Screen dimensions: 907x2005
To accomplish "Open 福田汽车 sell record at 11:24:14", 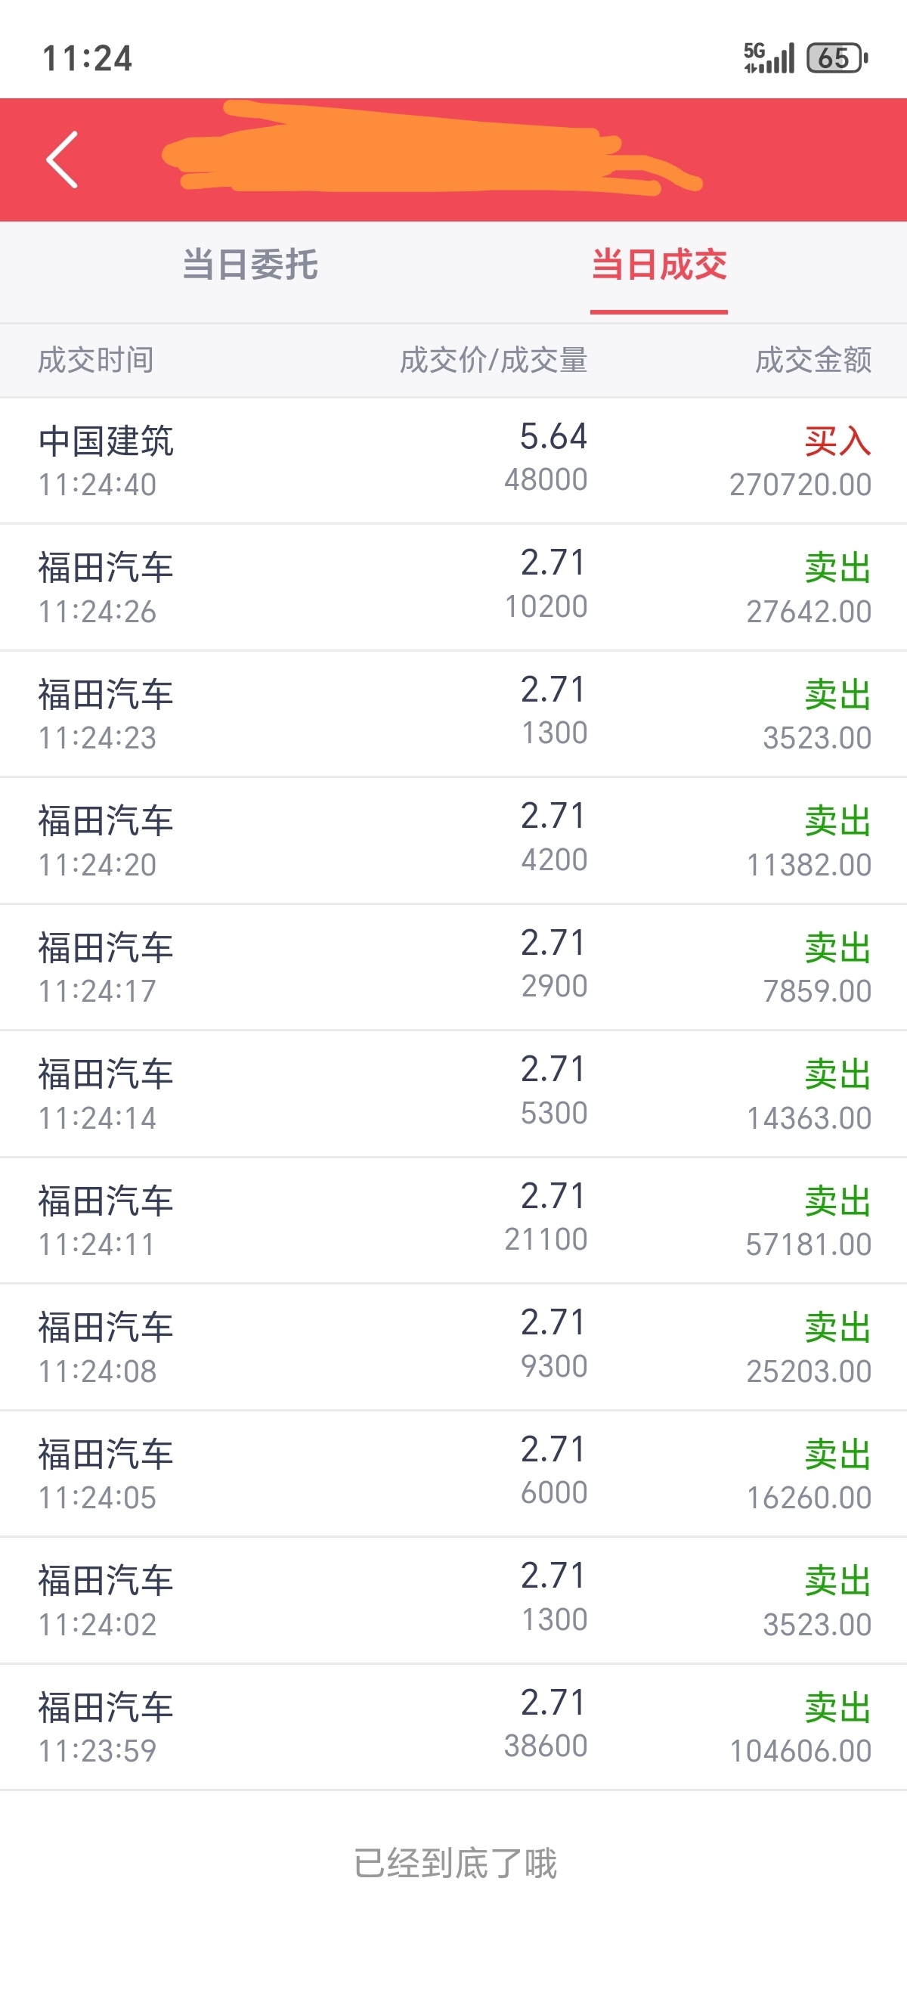I will [453, 1093].
